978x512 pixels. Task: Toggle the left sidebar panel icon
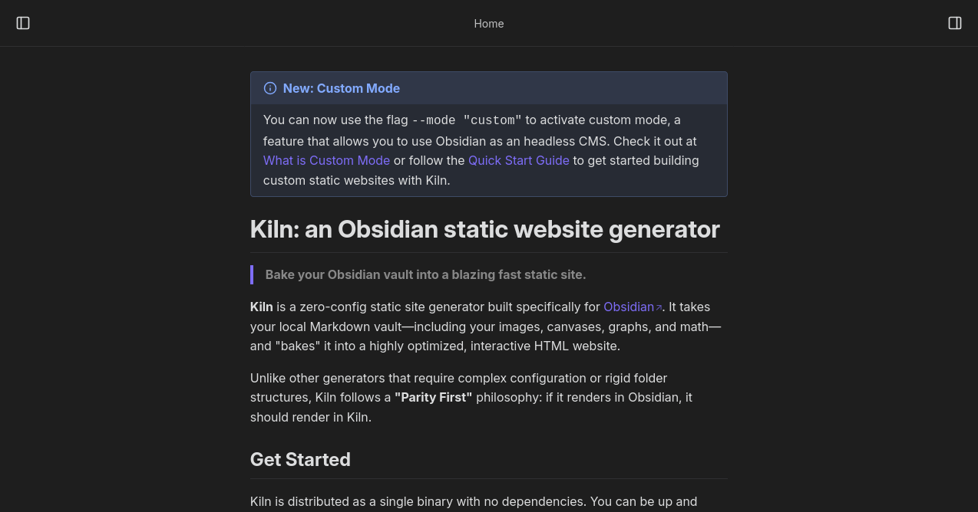(x=23, y=23)
